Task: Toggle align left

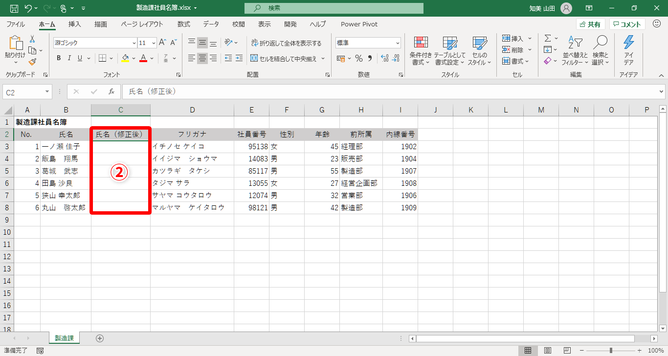Action: click(192, 58)
